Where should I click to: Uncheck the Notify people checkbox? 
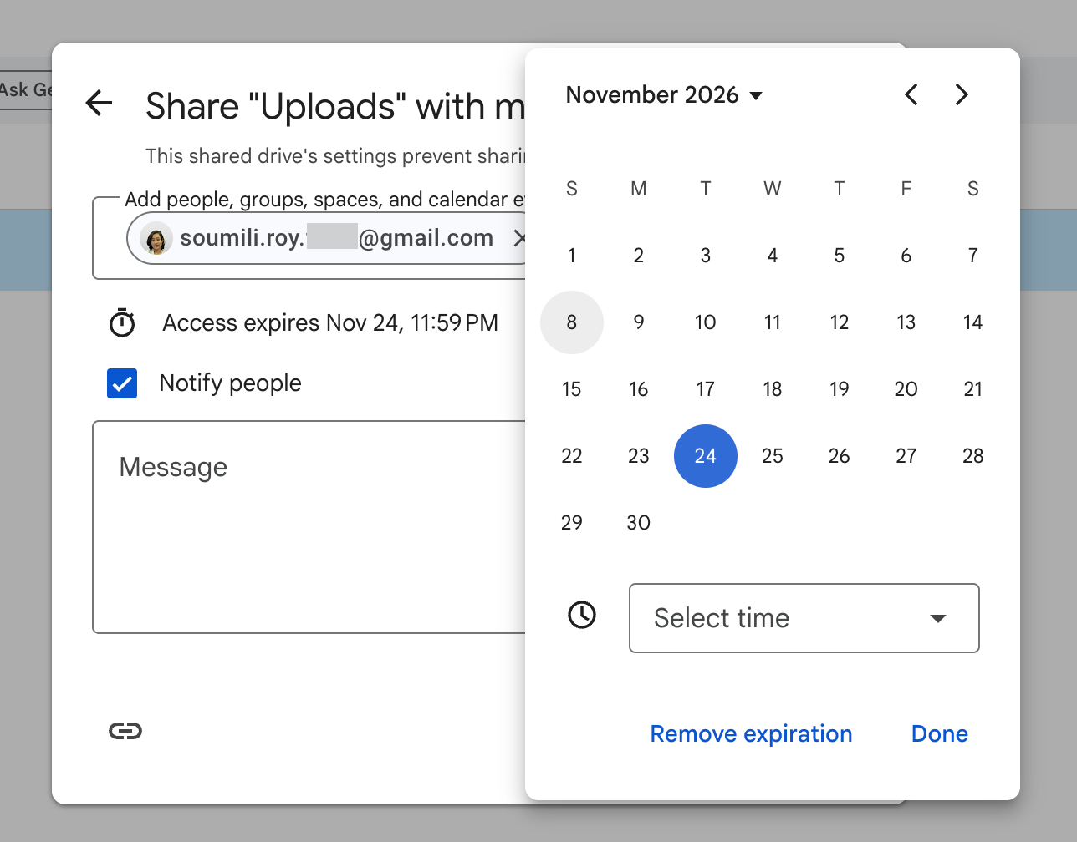[122, 383]
